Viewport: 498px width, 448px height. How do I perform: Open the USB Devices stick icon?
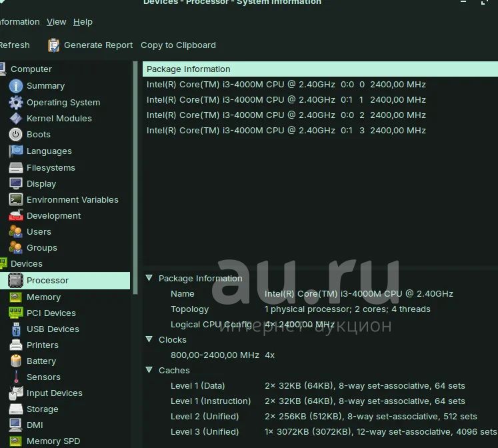pyautogui.click(x=16, y=329)
